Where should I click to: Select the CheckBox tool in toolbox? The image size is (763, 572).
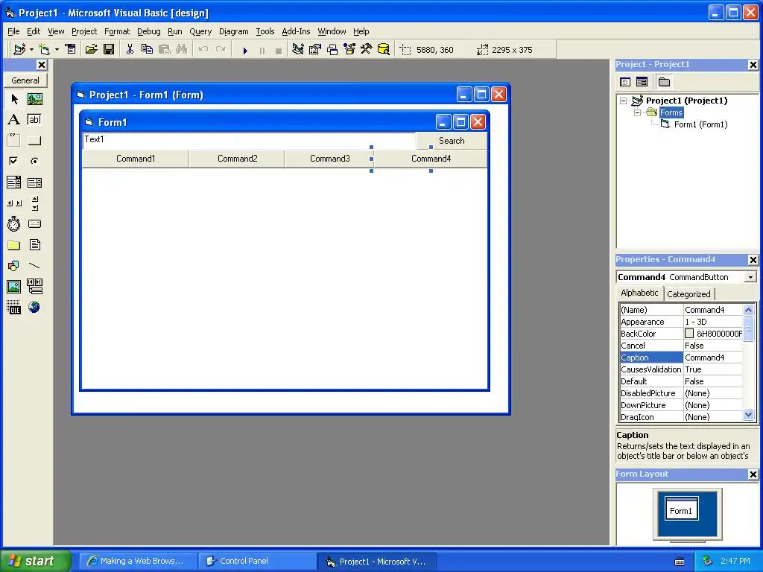(14, 161)
